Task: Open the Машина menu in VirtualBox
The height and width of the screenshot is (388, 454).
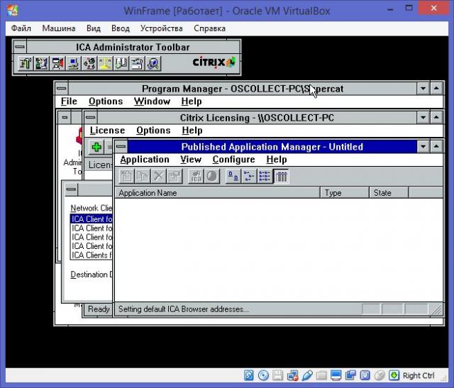Action: point(59,28)
